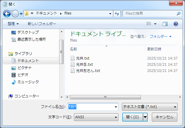This screenshot has height=128, width=185.
Task: Click the magnifier search icon
Action: pos(178,14)
